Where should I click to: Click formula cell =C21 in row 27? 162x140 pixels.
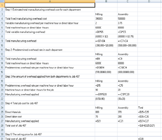(127, 121)
